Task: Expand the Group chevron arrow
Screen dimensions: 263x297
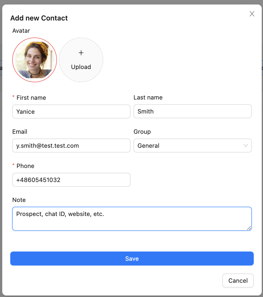Action: tap(246, 145)
